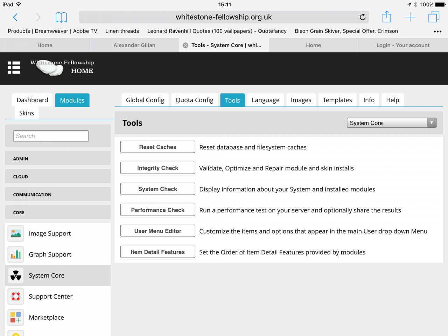Select Image Support module label
The height and width of the screenshot is (336, 448).
[50, 233]
